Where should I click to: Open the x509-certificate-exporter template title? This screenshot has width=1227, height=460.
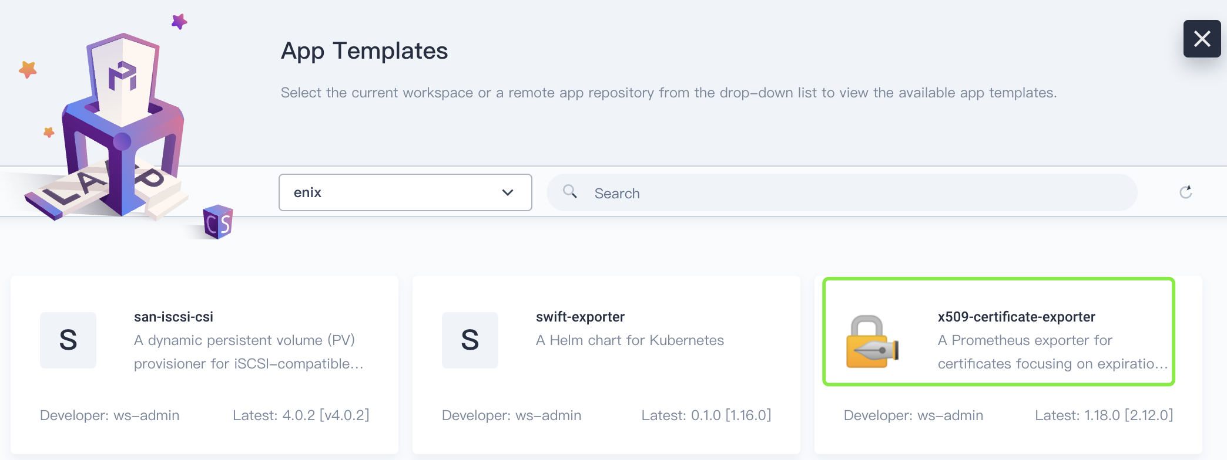click(1016, 317)
